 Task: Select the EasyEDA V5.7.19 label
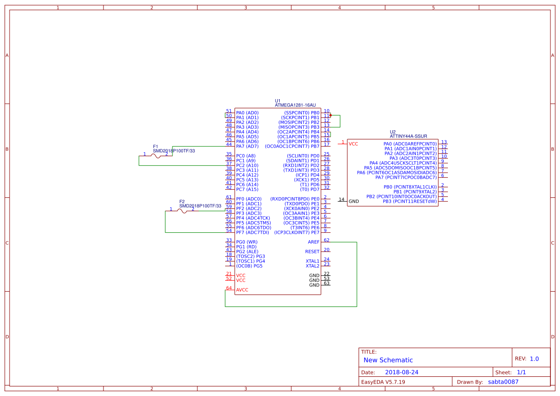click(x=385, y=381)
